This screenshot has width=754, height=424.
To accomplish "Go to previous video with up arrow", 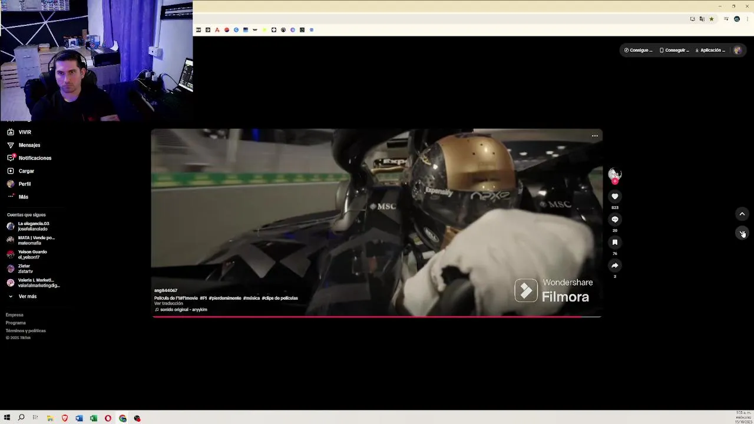I will (742, 214).
